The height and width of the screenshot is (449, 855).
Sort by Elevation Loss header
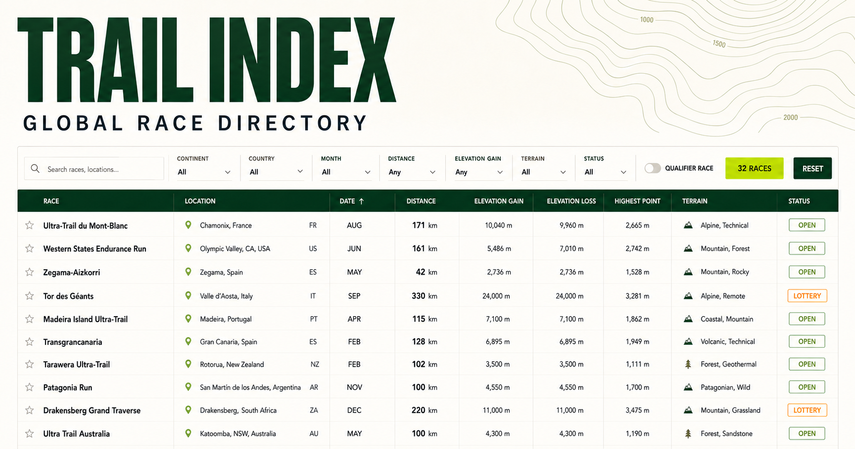[571, 201]
